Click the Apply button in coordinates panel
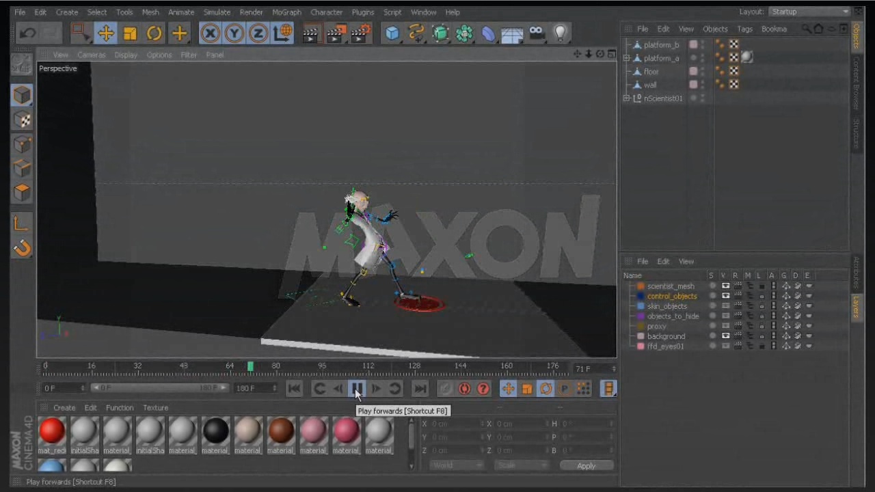 (586, 466)
